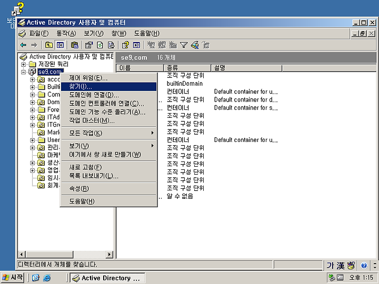Click the 종류 column header
The width and height of the screenshot is (379, 284).
(187, 68)
